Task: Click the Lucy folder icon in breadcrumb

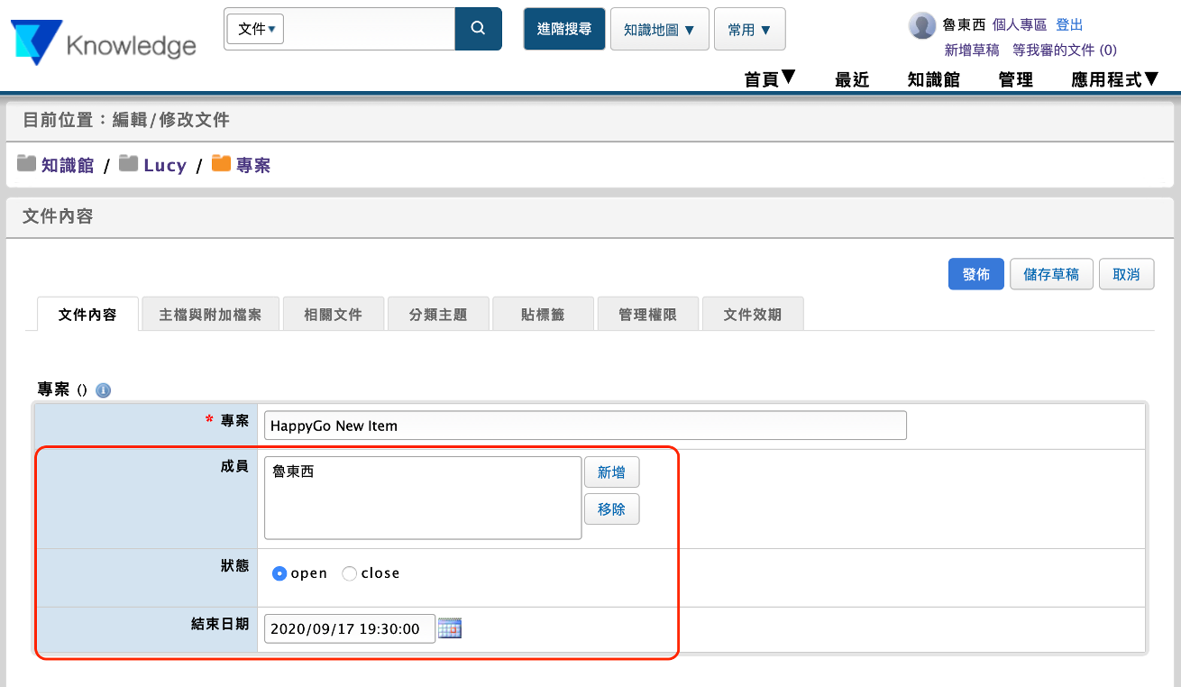Action: [129, 164]
